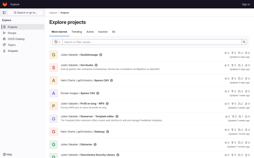Open the Julien Sabatier / Servitudes project
Screen dimensions: 254x158
(x=77, y=65)
